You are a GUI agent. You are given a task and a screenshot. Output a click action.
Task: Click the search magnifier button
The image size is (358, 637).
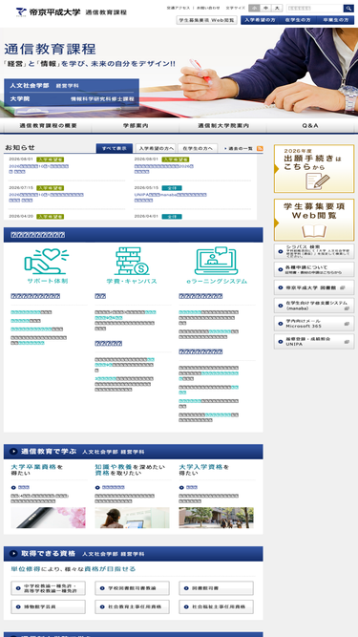click(348, 9)
